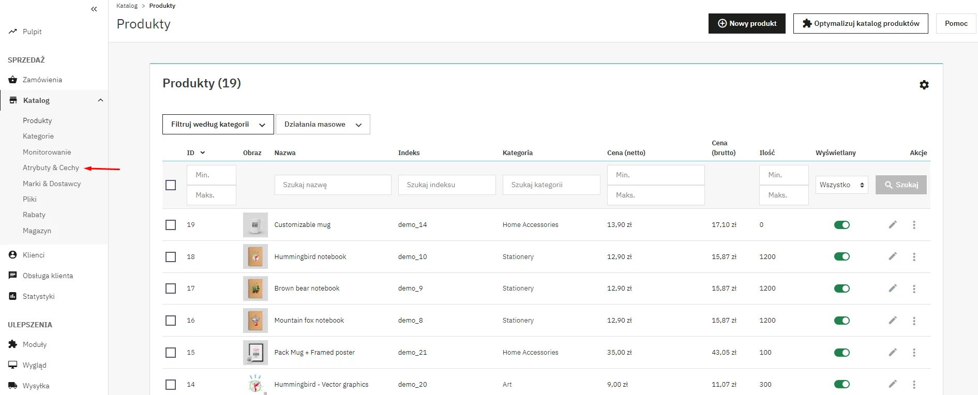978x395 pixels.
Task: Open Filtruj według kategorii dropdown
Action: (218, 125)
